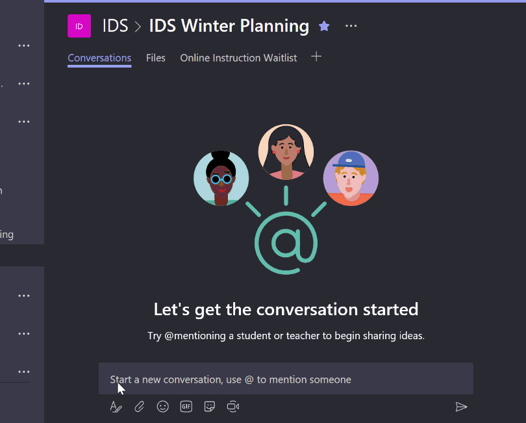Open the emoji picker
526x423 pixels.
coord(162,407)
